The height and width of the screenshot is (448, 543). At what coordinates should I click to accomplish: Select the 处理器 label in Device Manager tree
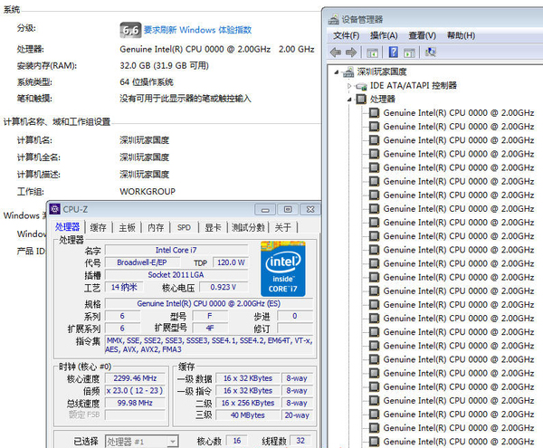382,100
